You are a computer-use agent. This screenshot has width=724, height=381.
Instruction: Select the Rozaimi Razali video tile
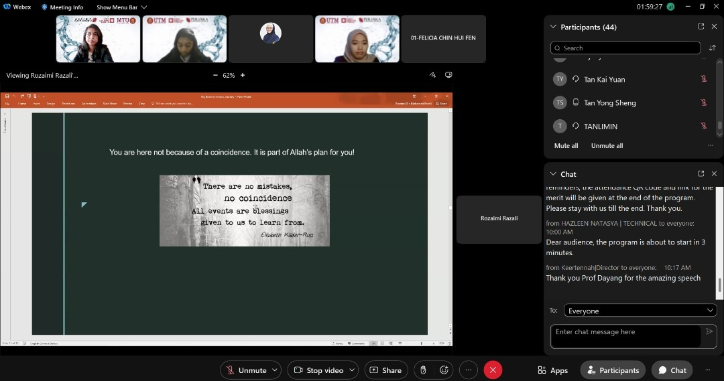tap(499, 219)
